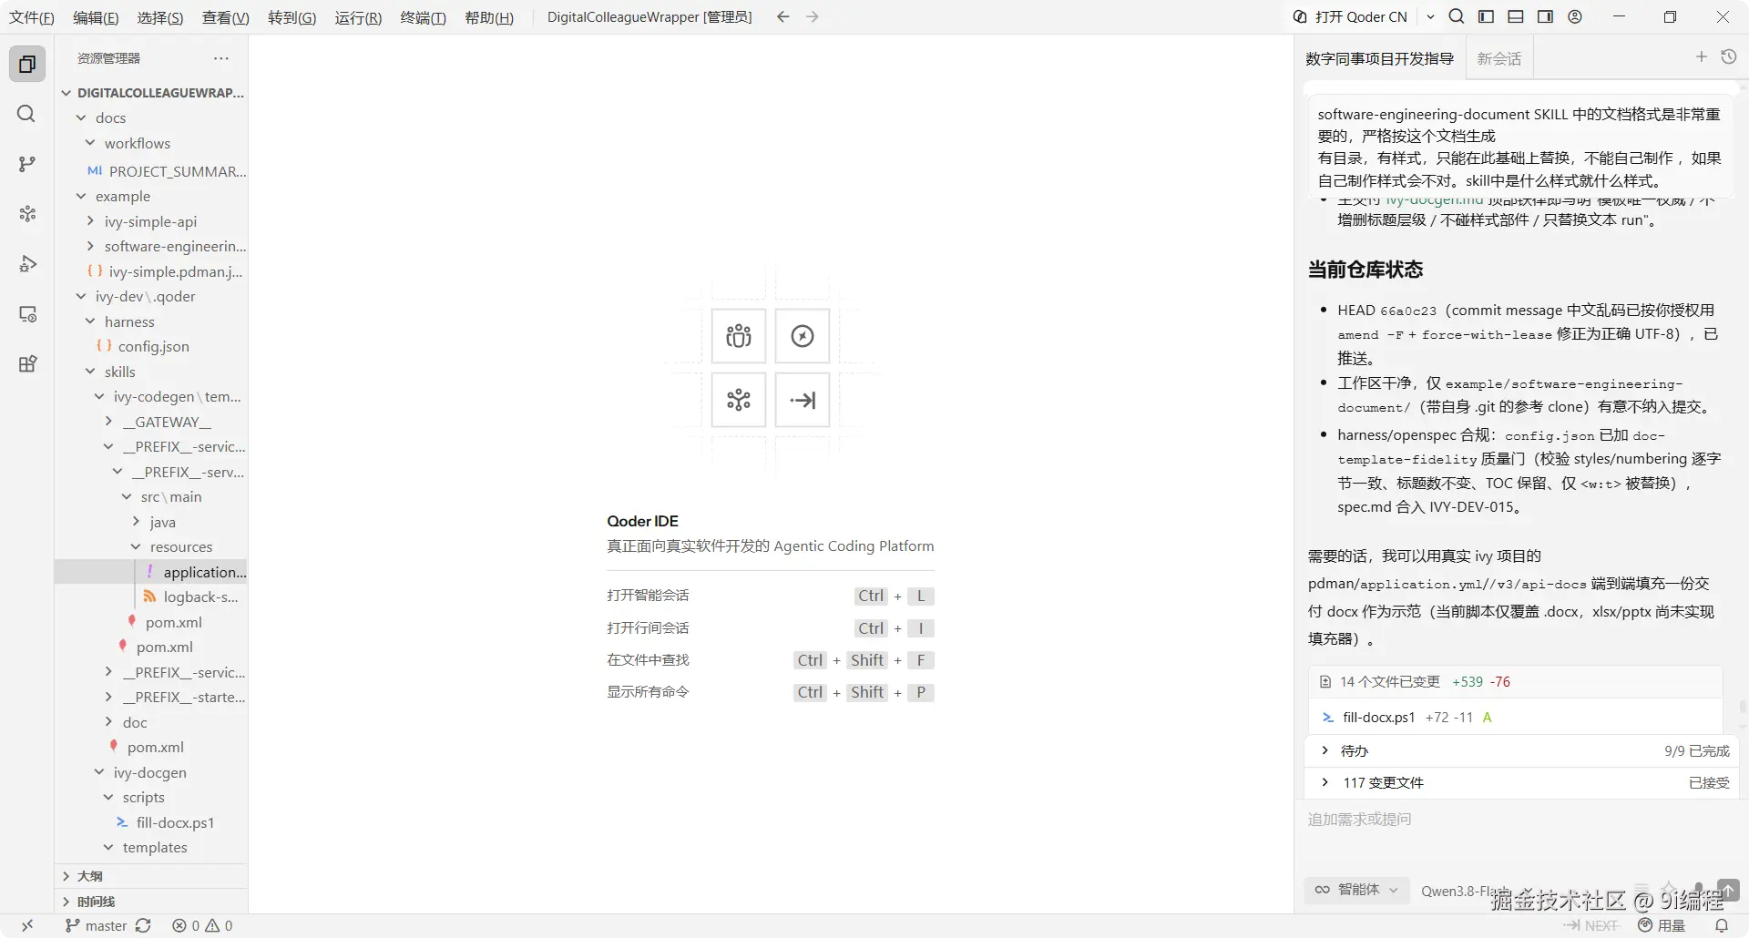Go forward with the right arrow
This screenshot has width=1749, height=938.
(x=813, y=16)
